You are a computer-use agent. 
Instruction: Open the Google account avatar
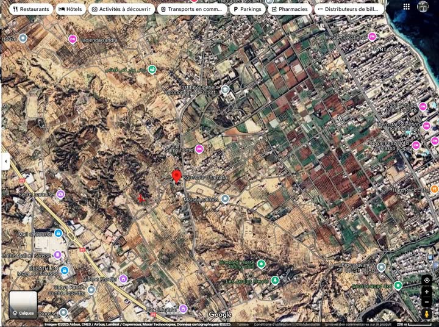coord(423,7)
